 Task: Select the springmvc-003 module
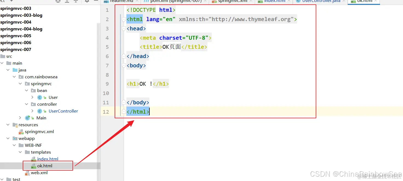tap(16, 8)
